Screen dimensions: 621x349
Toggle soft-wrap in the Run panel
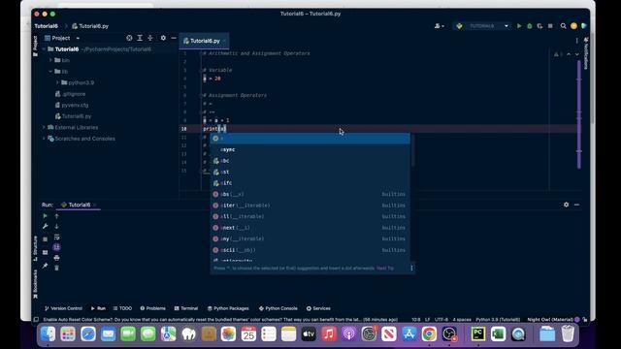(x=56, y=237)
